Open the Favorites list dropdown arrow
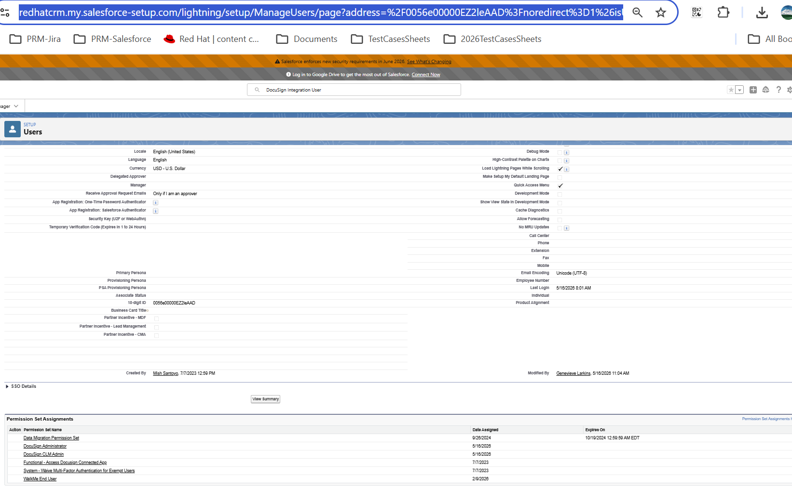Screen dimensions: 792x489 [x=739, y=90]
